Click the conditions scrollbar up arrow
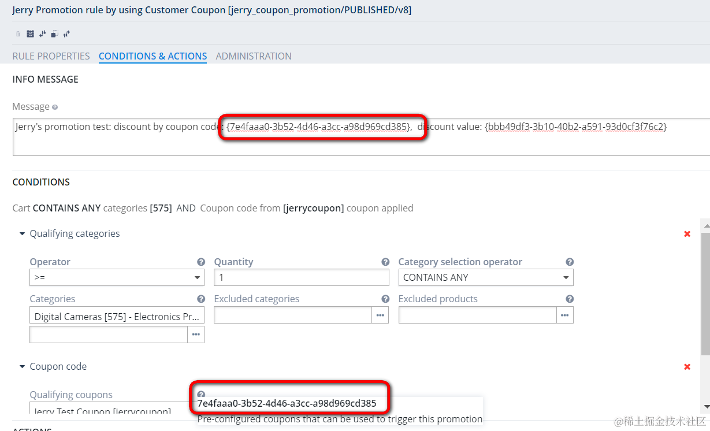 (705, 225)
